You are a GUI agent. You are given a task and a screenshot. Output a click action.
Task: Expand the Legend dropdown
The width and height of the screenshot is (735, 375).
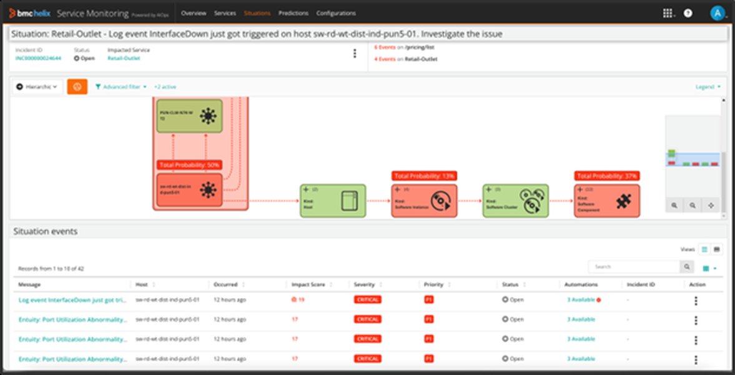coord(708,87)
